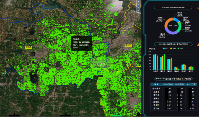Screen dimensions: 199x117
Task: Download the winter wheat distribution donut chart
Action: 198,8
